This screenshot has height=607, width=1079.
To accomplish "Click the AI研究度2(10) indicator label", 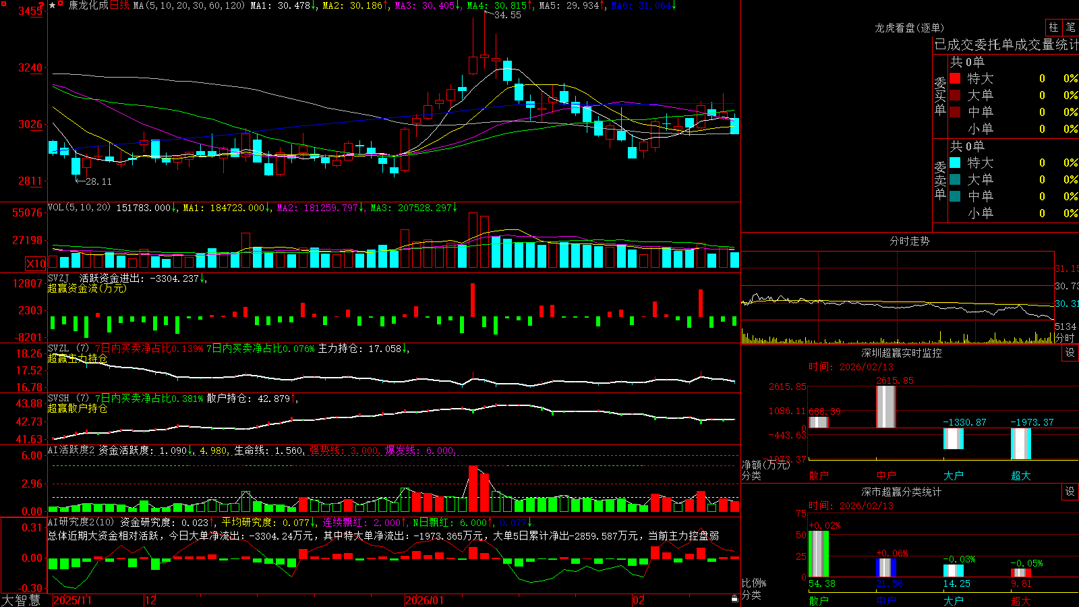I will (x=81, y=522).
